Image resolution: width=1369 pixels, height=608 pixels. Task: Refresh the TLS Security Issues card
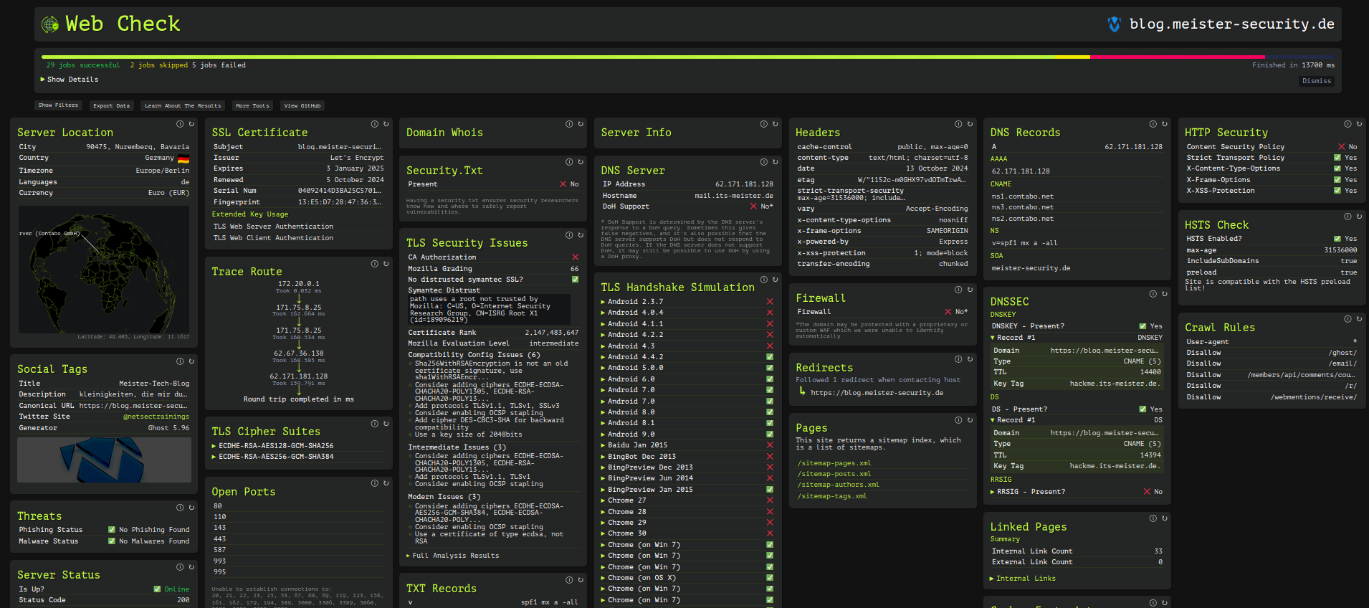click(x=581, y=235)
